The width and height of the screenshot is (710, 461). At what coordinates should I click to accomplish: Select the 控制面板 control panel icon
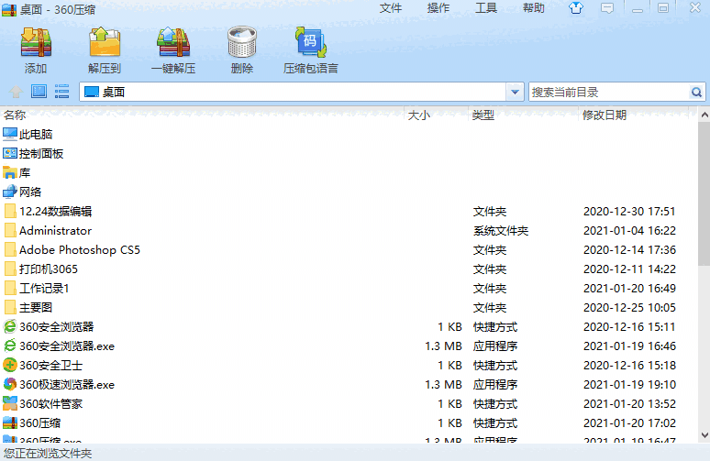pyautogui.click(x=10, y=153)
